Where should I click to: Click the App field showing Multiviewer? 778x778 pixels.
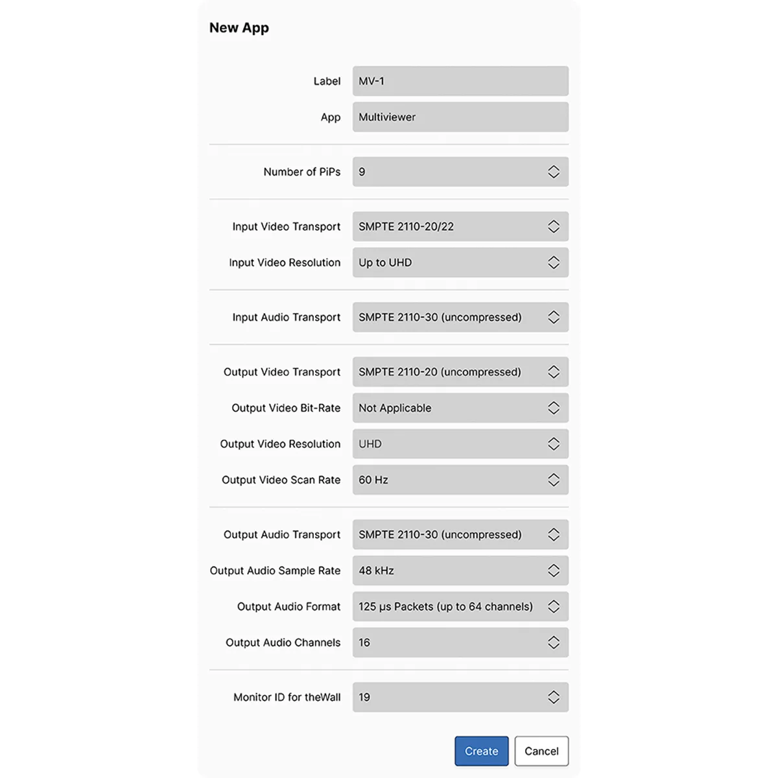click(460, 117)
